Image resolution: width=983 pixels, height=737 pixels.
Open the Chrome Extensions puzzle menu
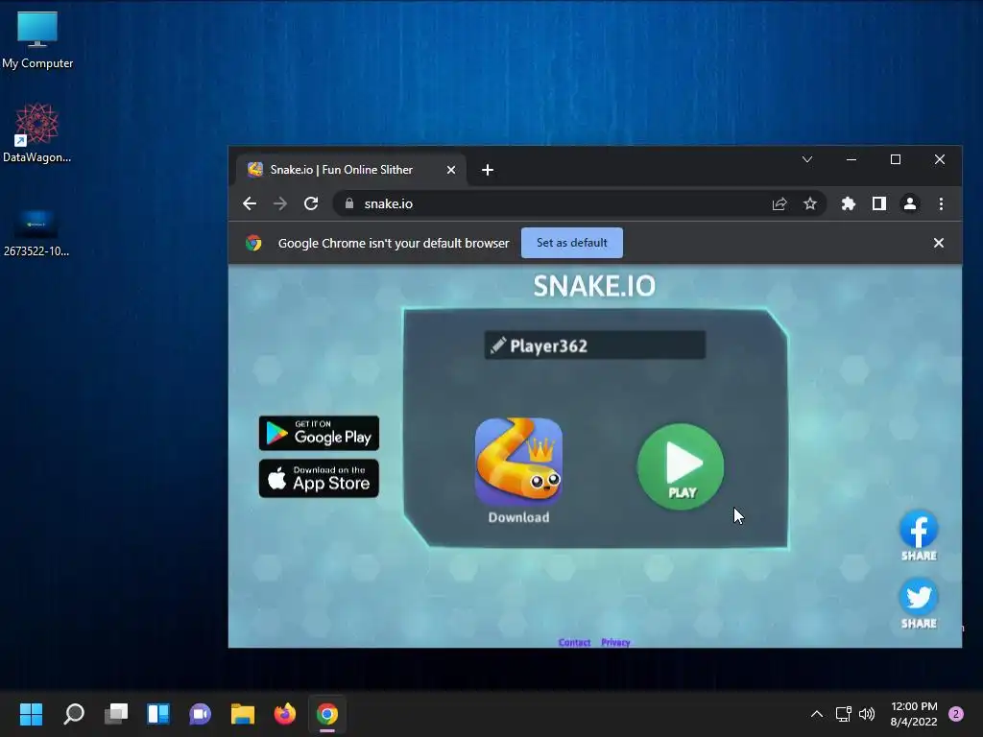point(849,203)
